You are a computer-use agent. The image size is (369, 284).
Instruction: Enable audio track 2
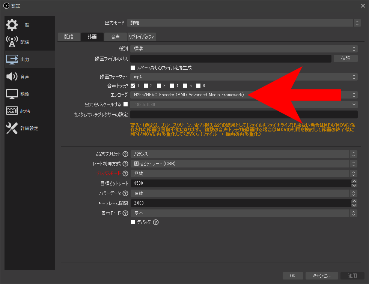146,85
